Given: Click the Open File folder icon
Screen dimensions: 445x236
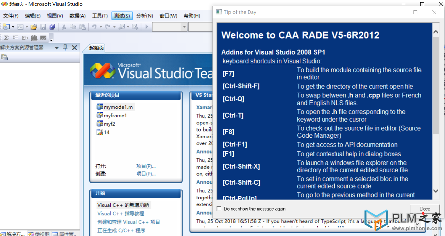Looking at the screenshot, I should coord(34,27).
